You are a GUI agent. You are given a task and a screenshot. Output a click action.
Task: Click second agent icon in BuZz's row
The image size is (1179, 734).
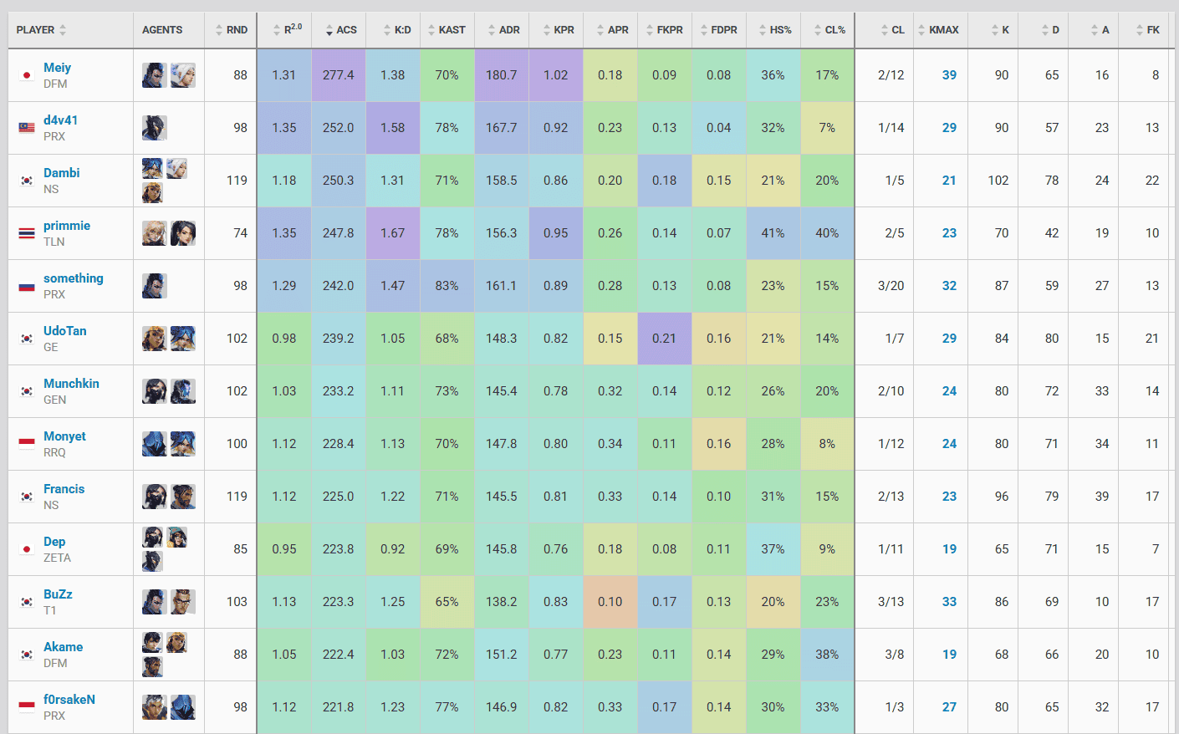(183, 602)
